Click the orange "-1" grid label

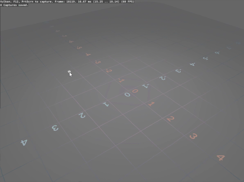[x=121, y=81]
